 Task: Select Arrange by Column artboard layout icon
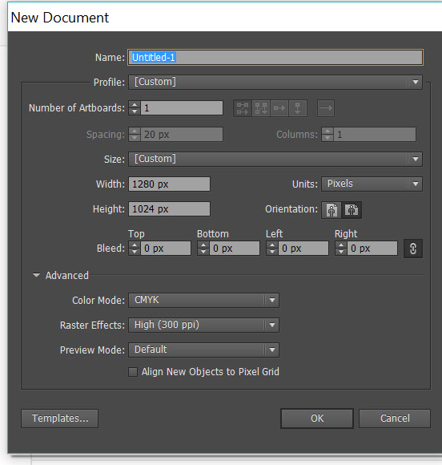pos(297,108)
